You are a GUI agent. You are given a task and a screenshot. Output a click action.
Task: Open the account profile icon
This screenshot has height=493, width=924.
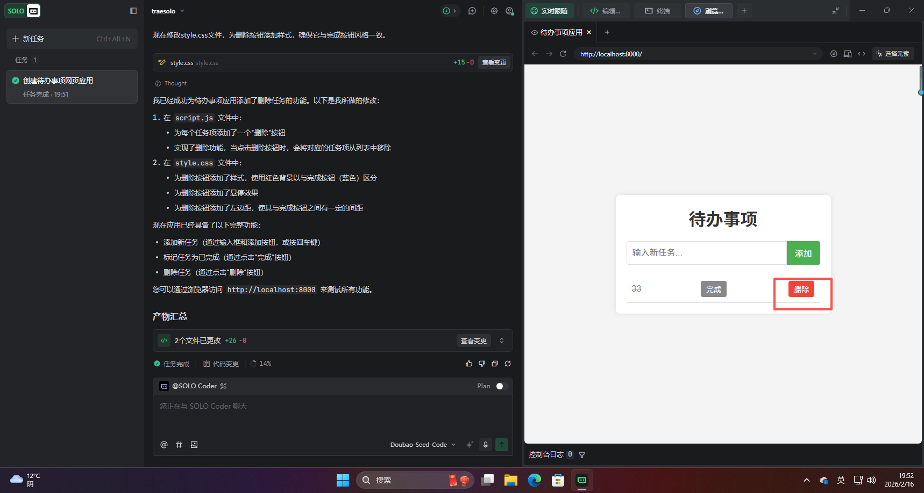(510, 11)
